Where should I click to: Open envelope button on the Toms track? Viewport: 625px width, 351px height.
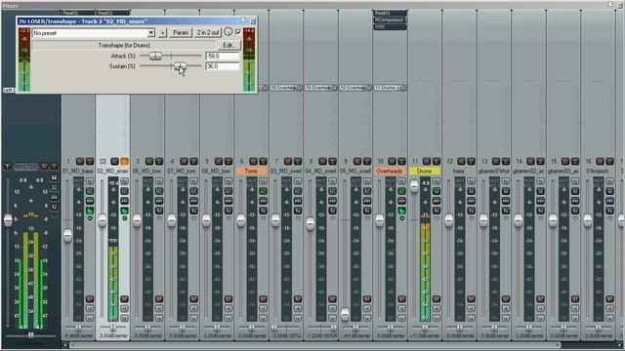coord(264,201)
